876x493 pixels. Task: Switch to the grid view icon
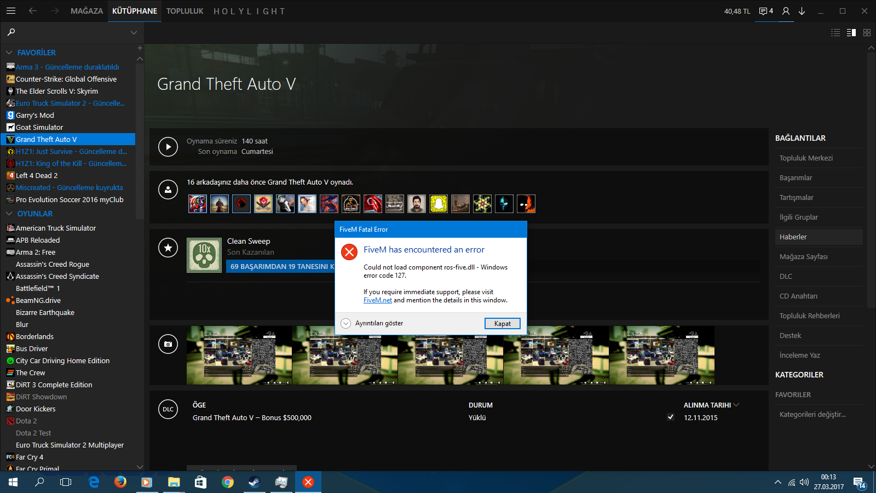pos(867,33)
